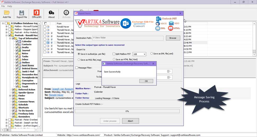Viewport: 257px width, 137px height.
Task: Click the Destination Path input field
Action: click(128, 38)
